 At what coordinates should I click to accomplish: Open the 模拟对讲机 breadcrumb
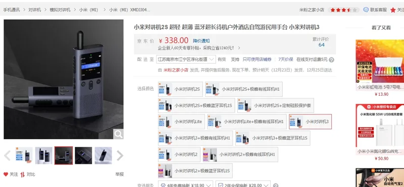pos(60,10)
